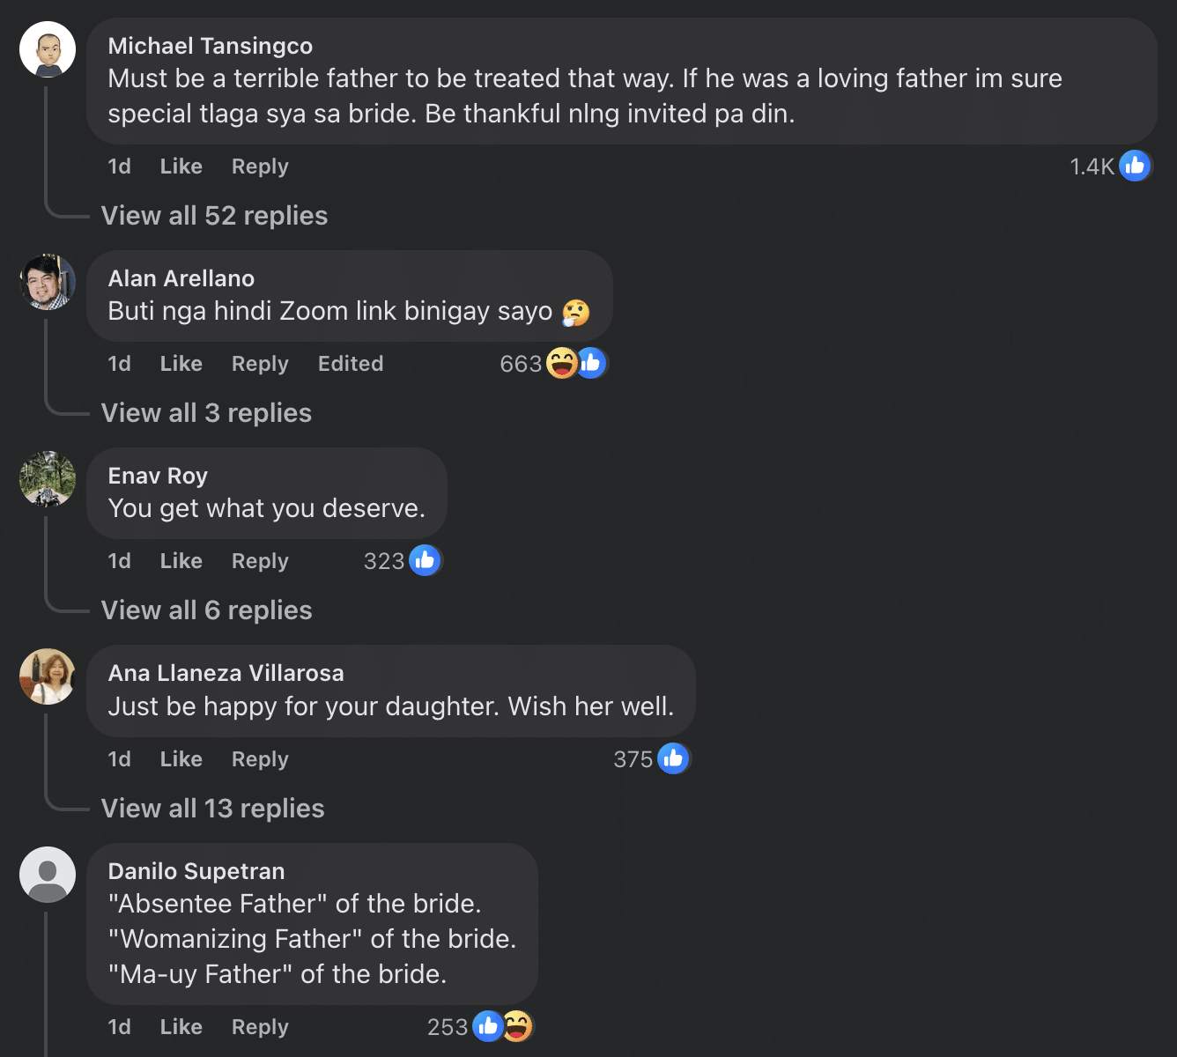Open Danilo Supetran's profile name link
Viewport: 1177px width, 1057px height.
pos(196,871)
